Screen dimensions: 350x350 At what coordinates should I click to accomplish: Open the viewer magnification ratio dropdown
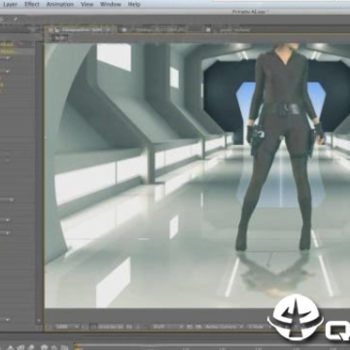(x=67, y=327)
